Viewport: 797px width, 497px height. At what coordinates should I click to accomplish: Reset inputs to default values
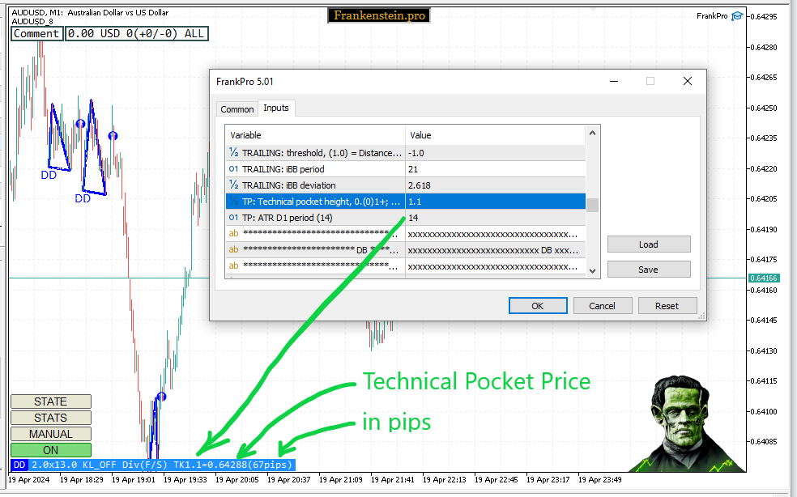(x=667, y=306)
